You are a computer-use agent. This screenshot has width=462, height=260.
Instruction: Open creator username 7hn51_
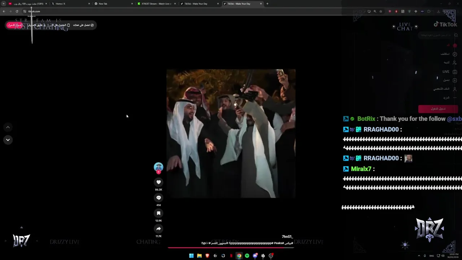click(x=287, y=237)
